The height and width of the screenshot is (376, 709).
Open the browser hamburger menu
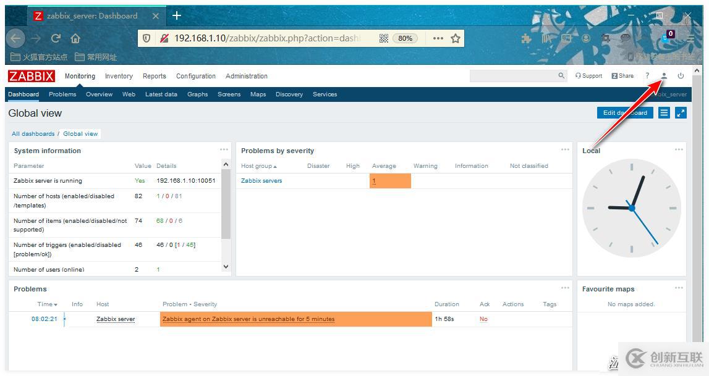tap(690, 38)
